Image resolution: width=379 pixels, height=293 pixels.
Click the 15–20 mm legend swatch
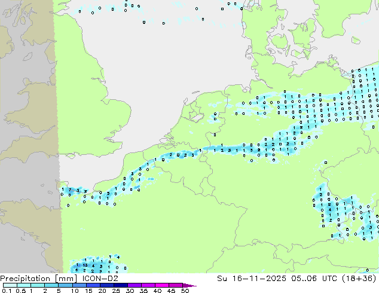pyautogui.click(x=93, y=285)
